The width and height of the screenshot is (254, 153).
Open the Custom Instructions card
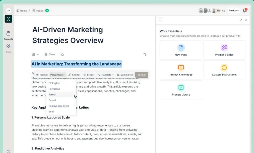224,70
